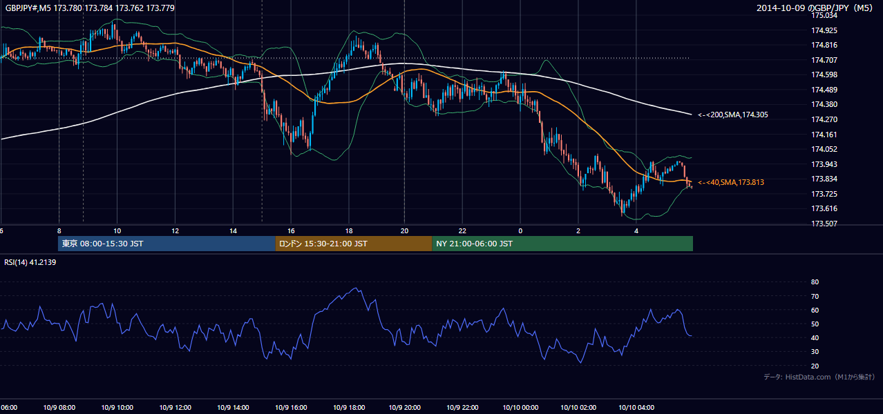Click RSI scale level 30
The image size is (883, 414).
click(815, 352)
